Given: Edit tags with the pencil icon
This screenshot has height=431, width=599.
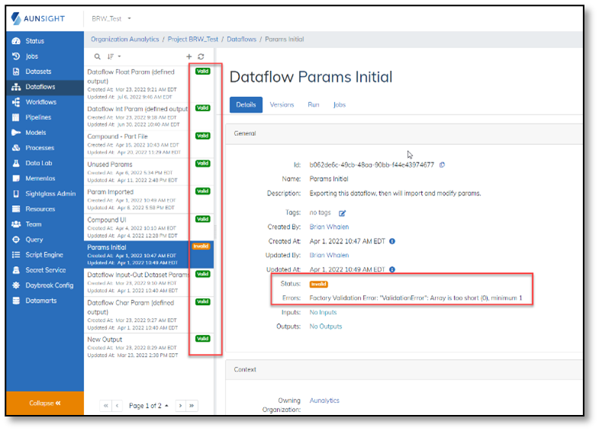Looking at the screenshot, I should [x=343, y=213].
